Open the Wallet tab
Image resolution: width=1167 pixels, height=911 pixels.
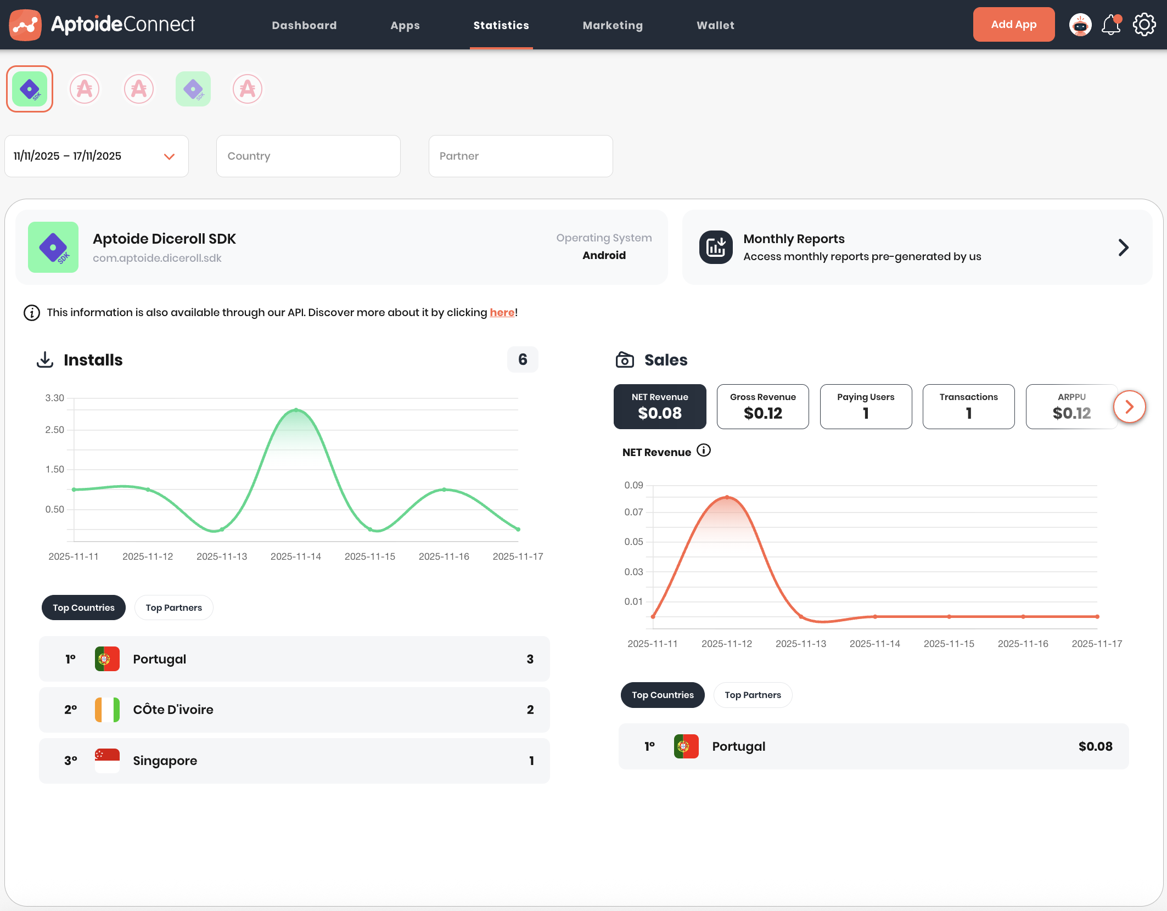(715, 25)
